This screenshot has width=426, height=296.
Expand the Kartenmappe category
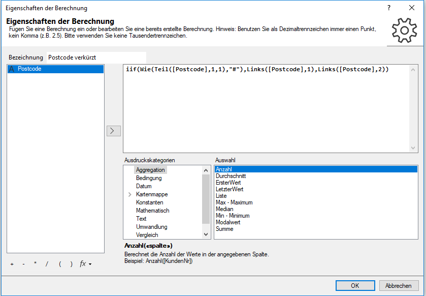(x=129, y=194)
